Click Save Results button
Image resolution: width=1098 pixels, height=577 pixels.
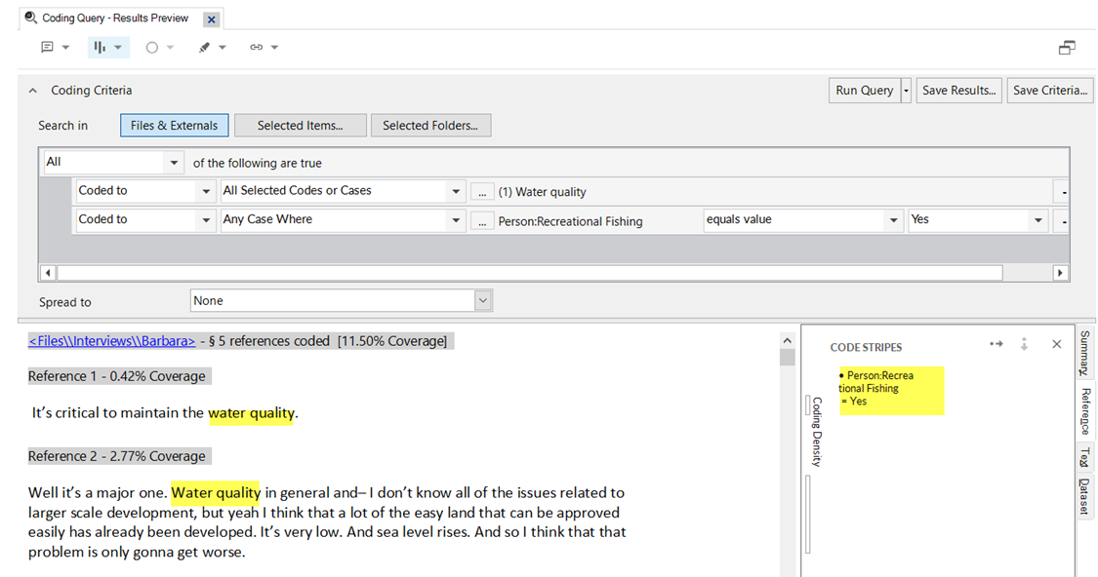pos(958,91)
